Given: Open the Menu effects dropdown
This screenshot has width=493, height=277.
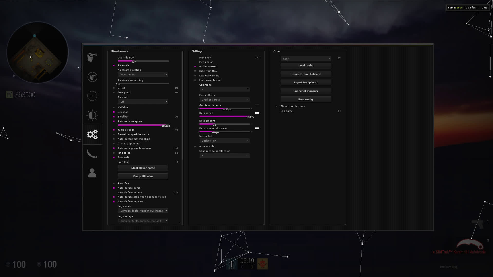Looking at the screenshot, I should [224, 100].
